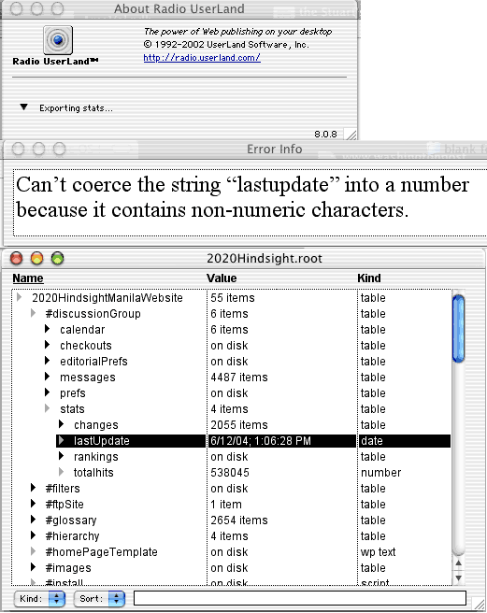
Task: Select the messages row name
Action: (x=88, y=378)
